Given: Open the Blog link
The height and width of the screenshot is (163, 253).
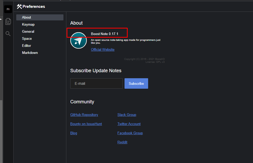Looking at the screenshot, I should click(x=74, y=133).
